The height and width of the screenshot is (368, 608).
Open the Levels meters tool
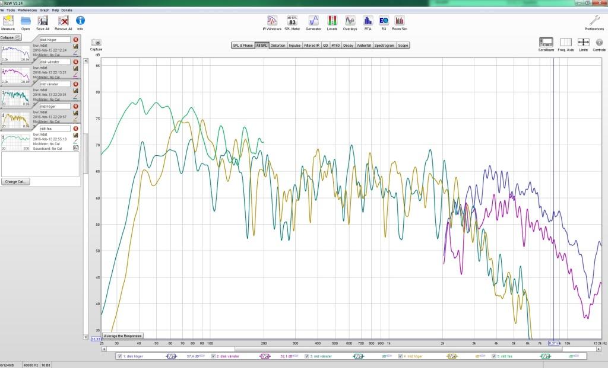point(332,21)
